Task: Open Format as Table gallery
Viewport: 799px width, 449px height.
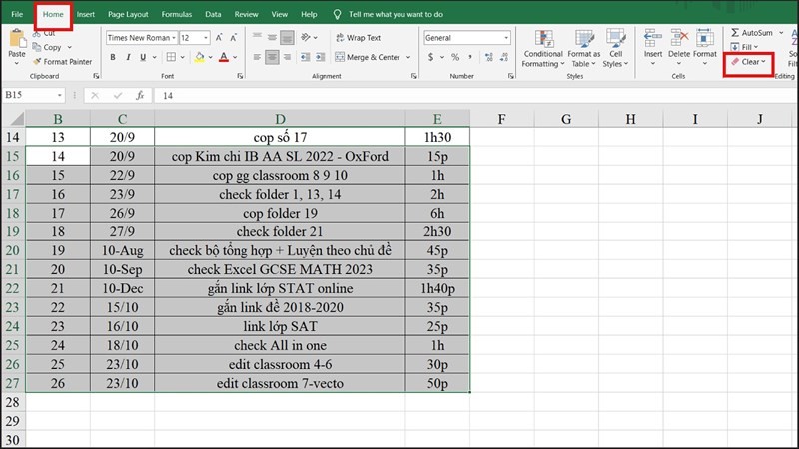Action: (584, 49)
